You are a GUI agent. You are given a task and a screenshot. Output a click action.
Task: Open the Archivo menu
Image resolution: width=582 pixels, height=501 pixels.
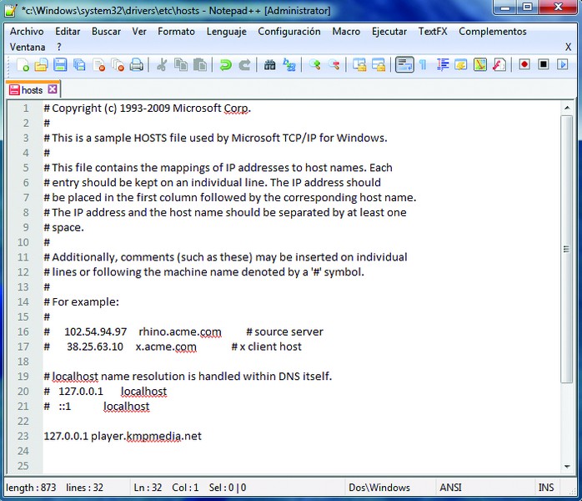(x=27, y=32)
